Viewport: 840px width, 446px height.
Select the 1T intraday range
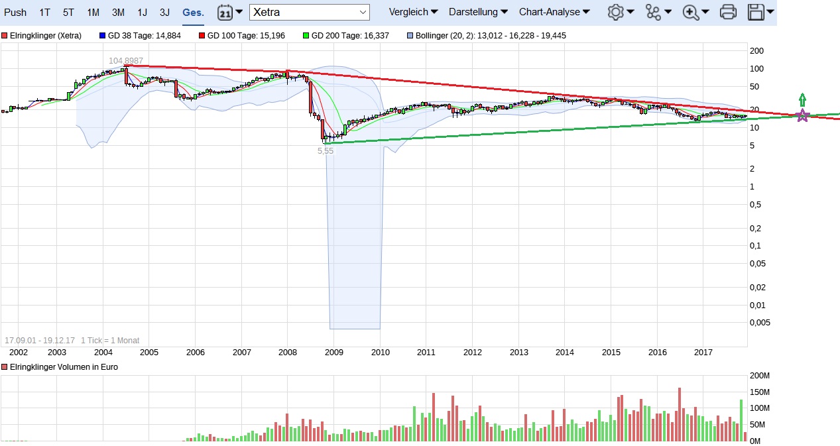(x=44, y=12)
